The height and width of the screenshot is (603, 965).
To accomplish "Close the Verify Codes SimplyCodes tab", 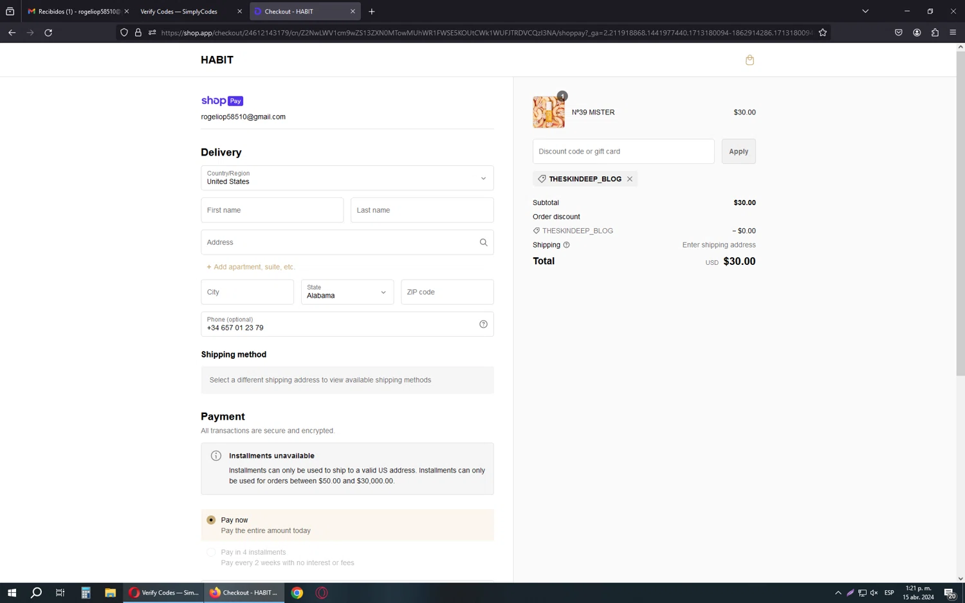I will click(239, 12).
